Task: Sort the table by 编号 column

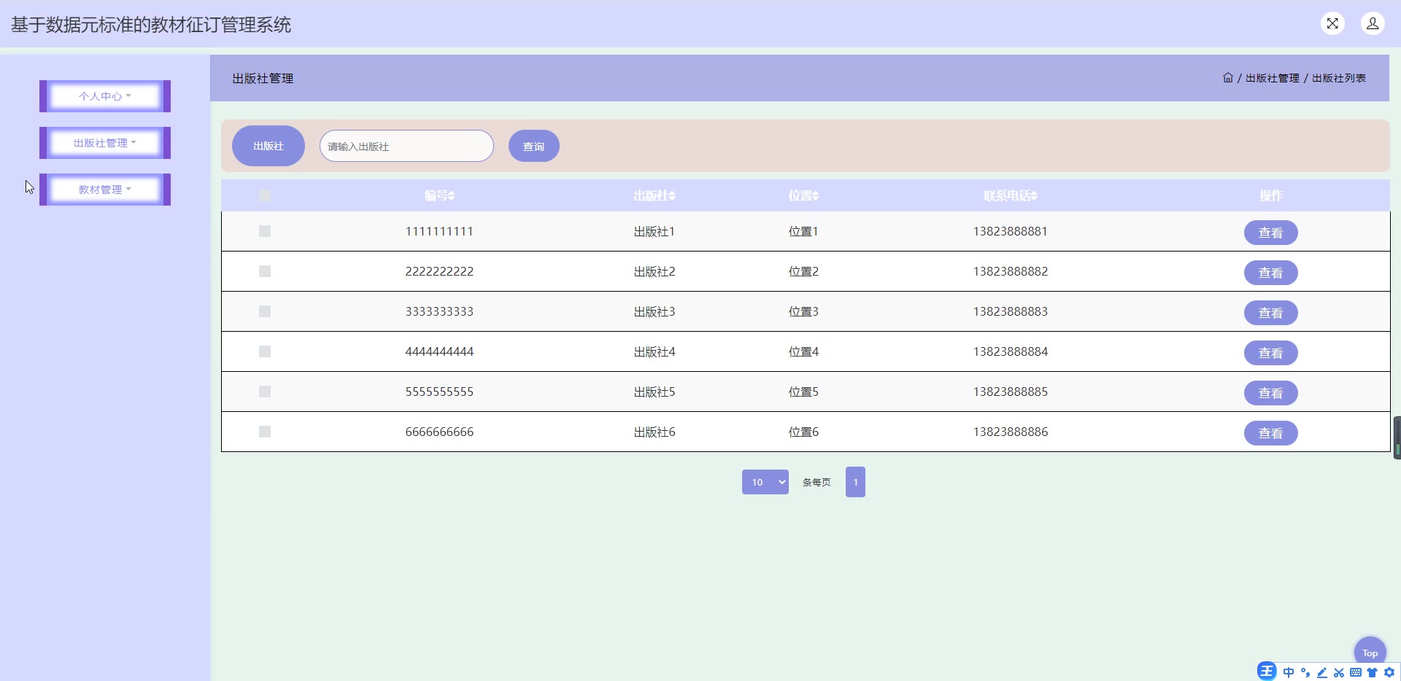Action: tap(439, 195)
